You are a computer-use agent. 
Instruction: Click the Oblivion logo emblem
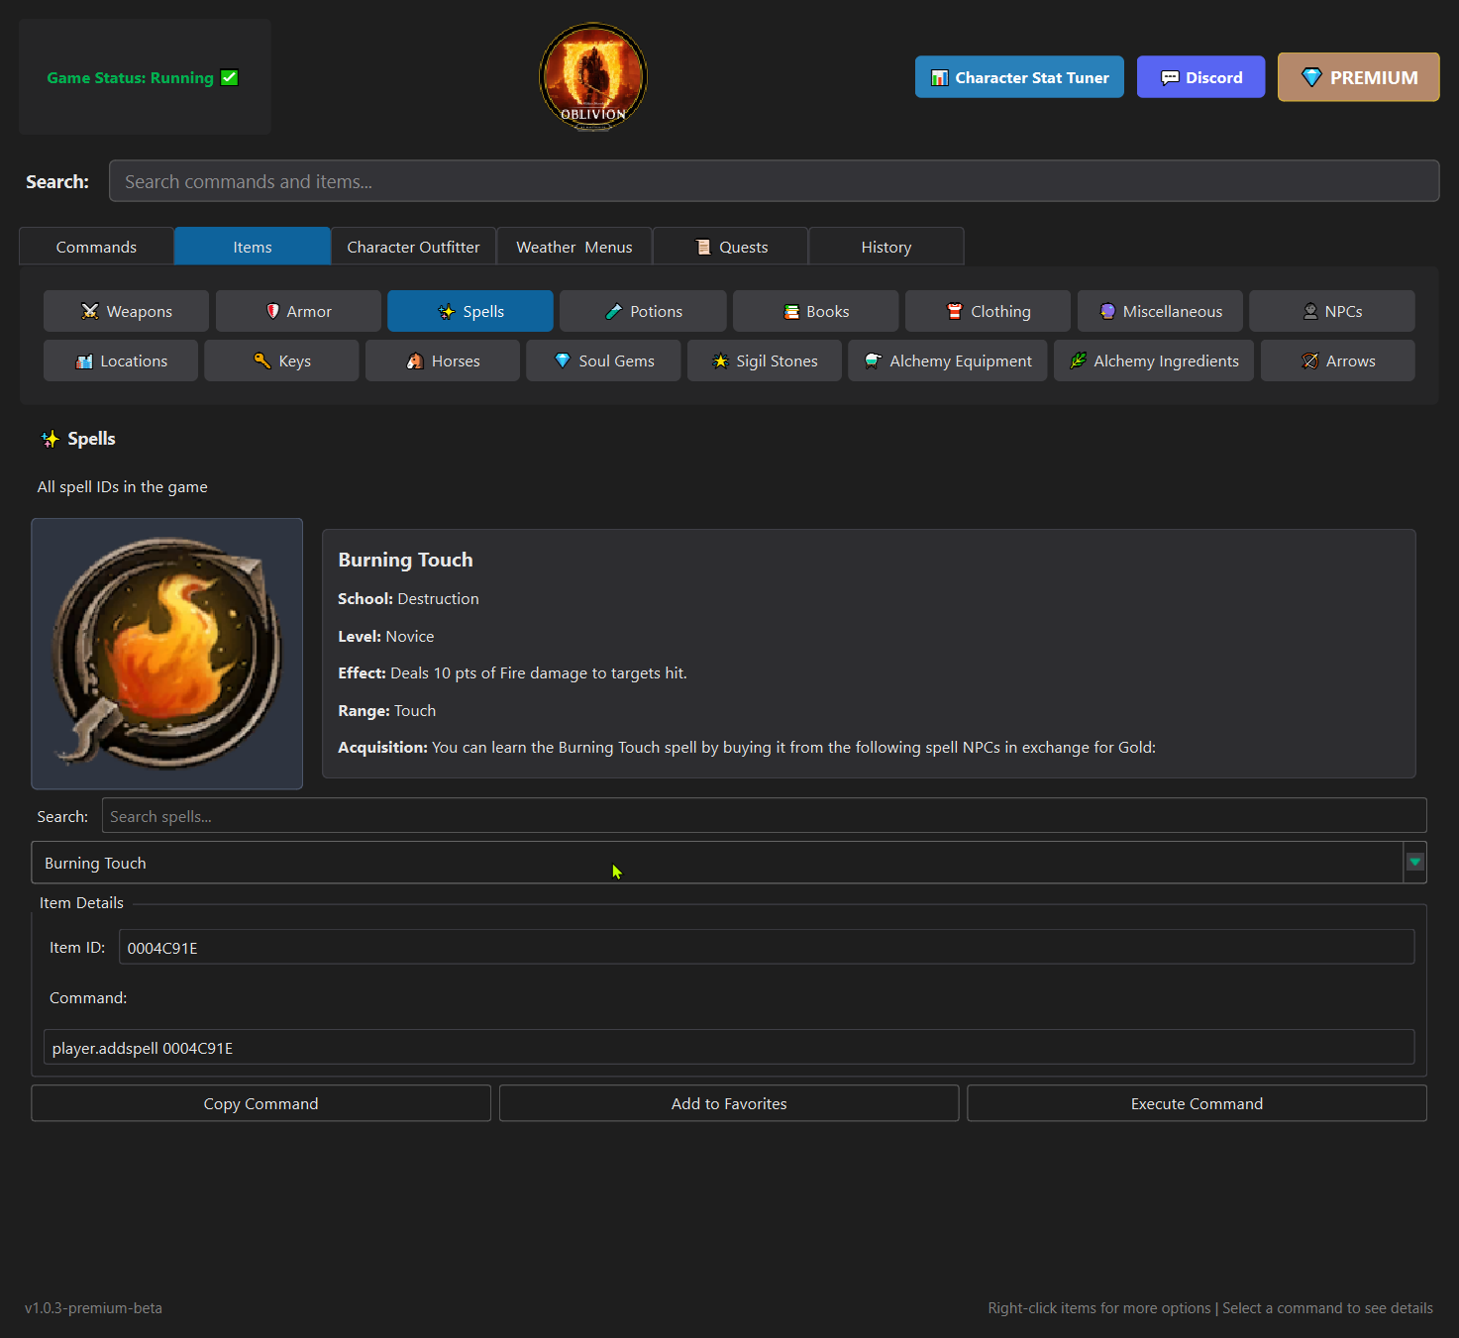coord(593,77)
